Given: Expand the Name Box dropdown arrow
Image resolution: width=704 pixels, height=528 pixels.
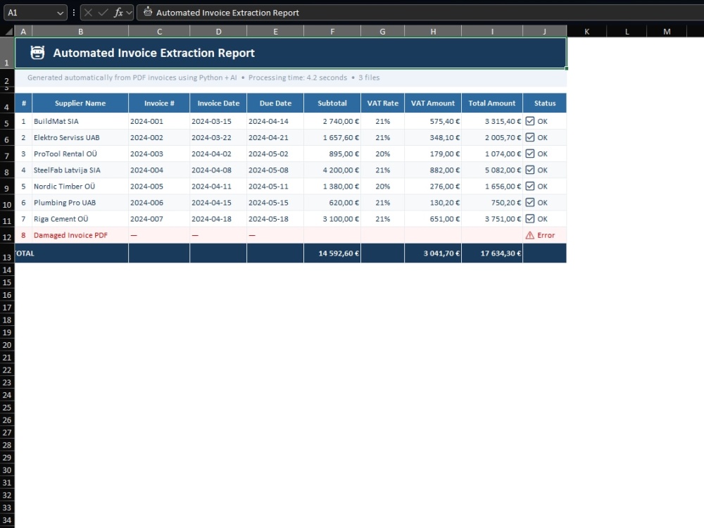Looking at the screenshot, I should tap(60, 13).
